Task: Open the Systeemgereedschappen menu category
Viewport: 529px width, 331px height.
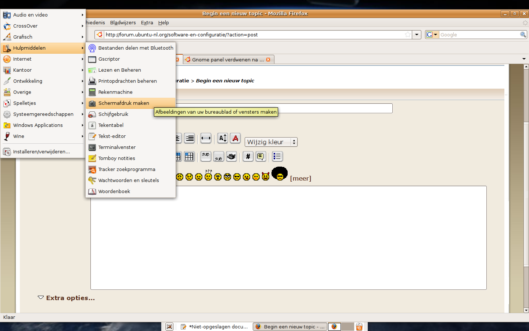Action: pyautogui.click(x=43, y=114)
